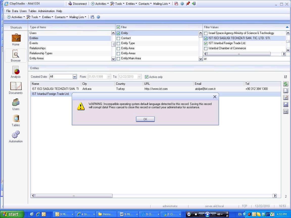Click the edit record pencil icon
Image resolution: width=291 pixels, height=218 pixels.
point(286,97)
